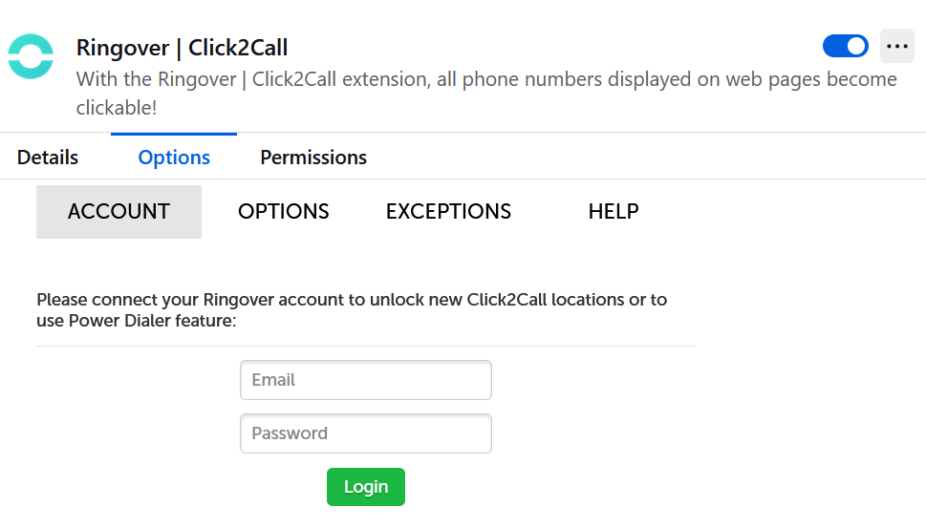Click the connect your Ringover account instruction text
Screen dimensions: 926x528
coord(352,310)
